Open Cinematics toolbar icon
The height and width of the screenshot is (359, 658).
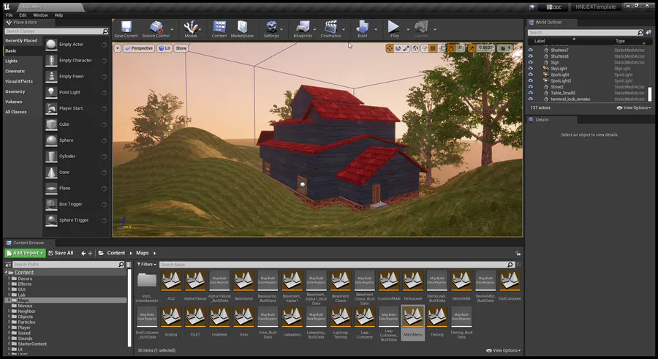(330, 28)
